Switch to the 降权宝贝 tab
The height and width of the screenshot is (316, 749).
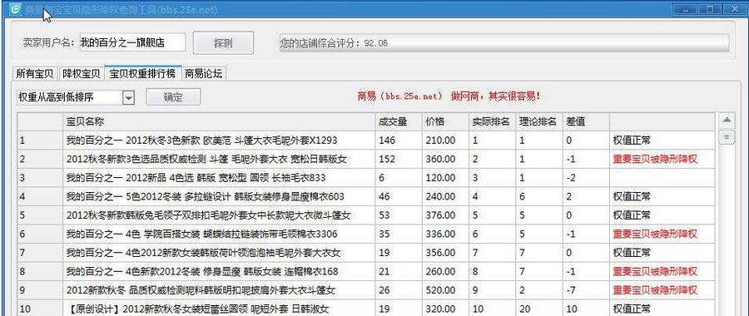[x=82, y=73]
